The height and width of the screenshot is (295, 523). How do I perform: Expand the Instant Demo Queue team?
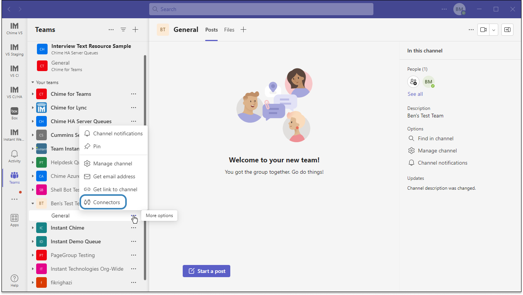tap(33, 242)
